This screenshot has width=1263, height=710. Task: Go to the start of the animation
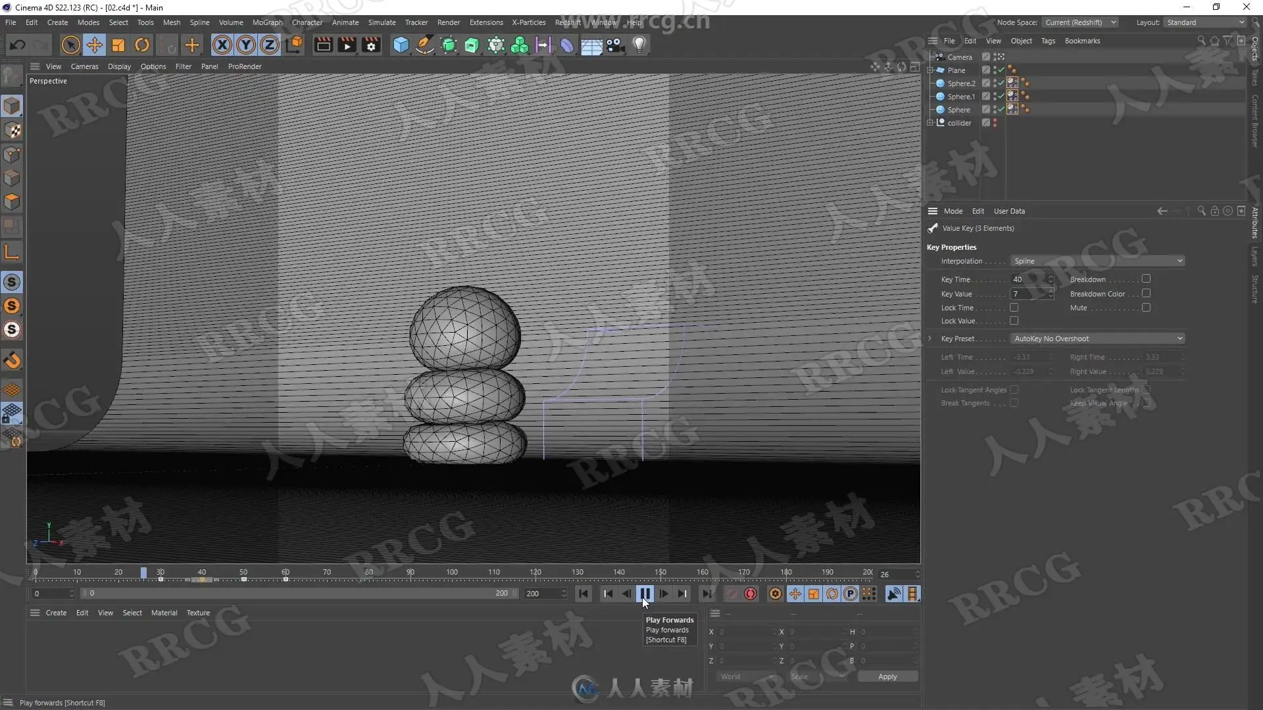tap(583, 594)
